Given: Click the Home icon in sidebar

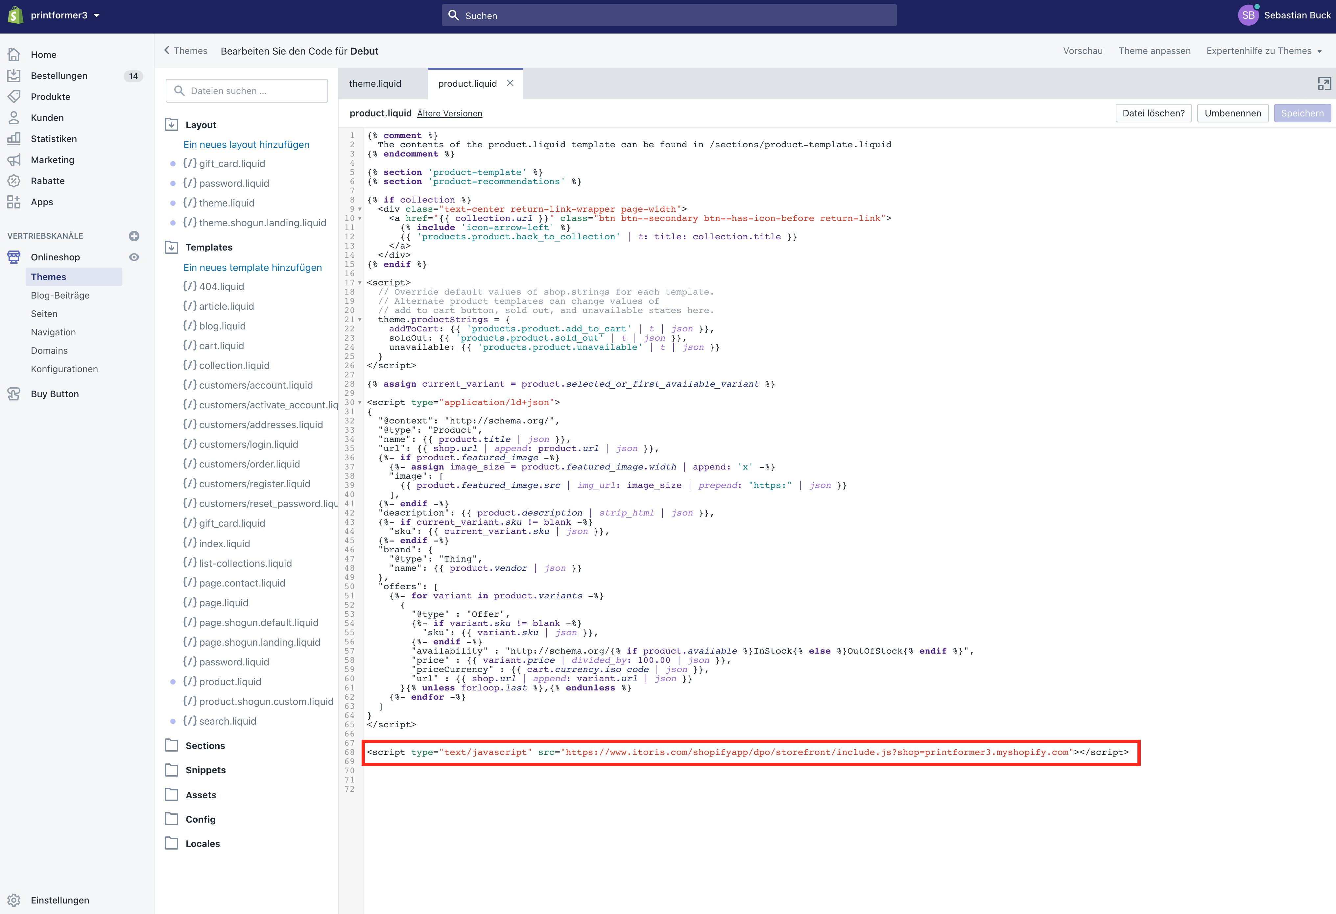Looking at the screenshot, I should (14, 55).
